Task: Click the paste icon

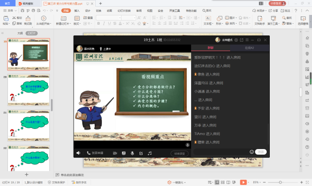Action: [x=6, y=18]
